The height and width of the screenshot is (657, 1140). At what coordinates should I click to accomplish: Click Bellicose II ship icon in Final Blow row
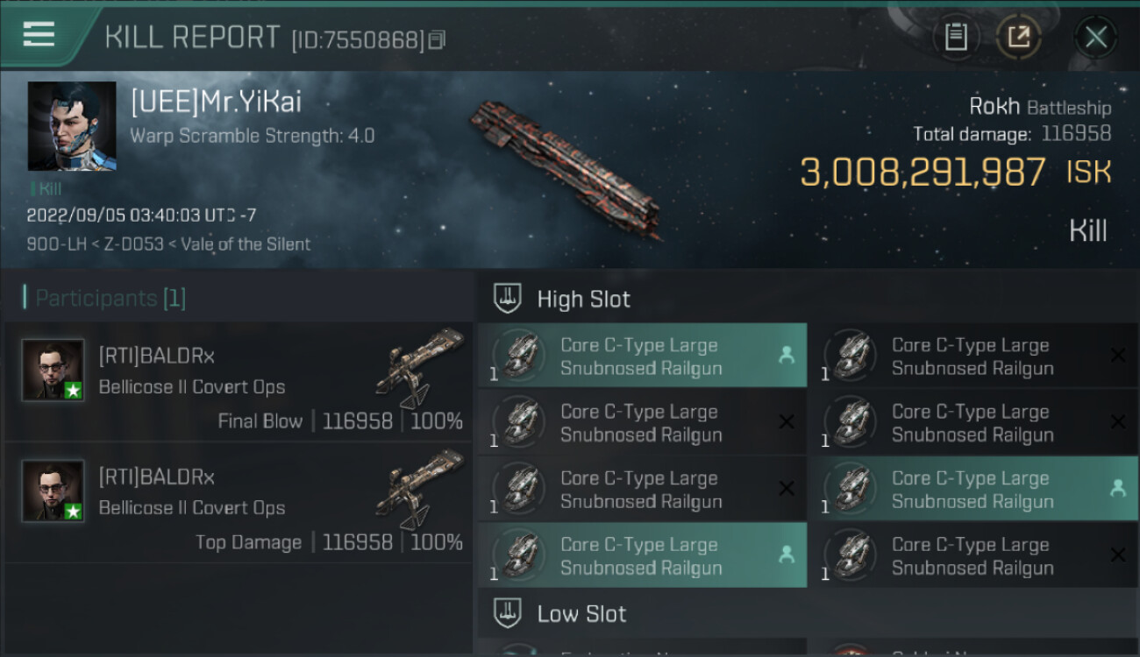pos(419,368)
